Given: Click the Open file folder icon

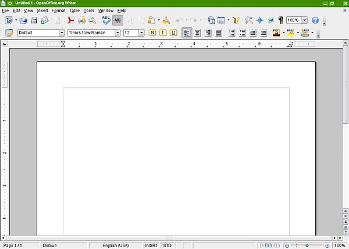Looking at the screenshot, I should point(23,20).
